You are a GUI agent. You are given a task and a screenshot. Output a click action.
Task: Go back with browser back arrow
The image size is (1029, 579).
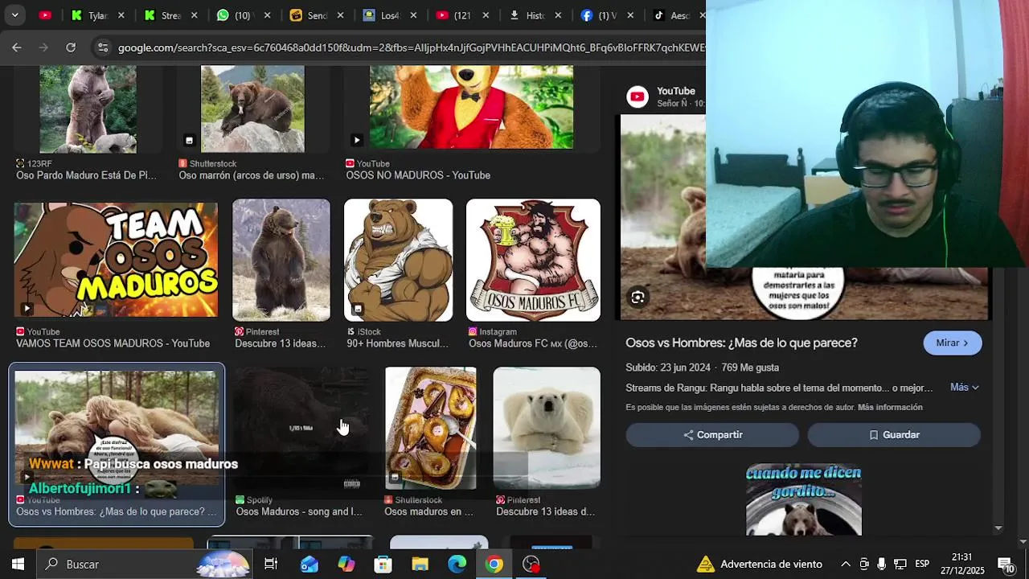tap(17, 47)
